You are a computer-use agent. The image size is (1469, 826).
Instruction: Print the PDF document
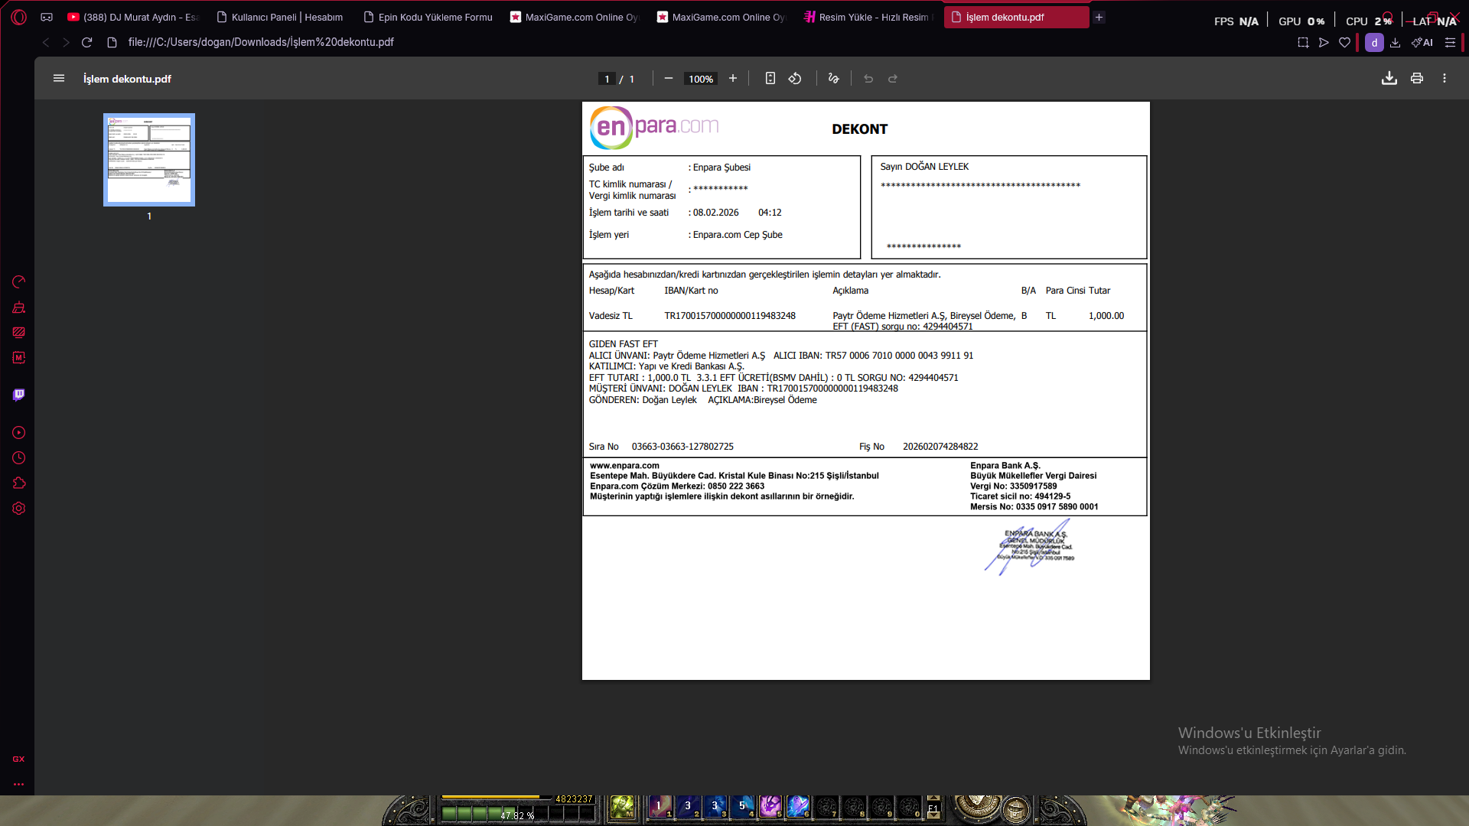point(1417,78)
